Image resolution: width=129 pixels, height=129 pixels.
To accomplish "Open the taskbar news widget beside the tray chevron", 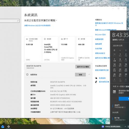I will tap(112, 127).
